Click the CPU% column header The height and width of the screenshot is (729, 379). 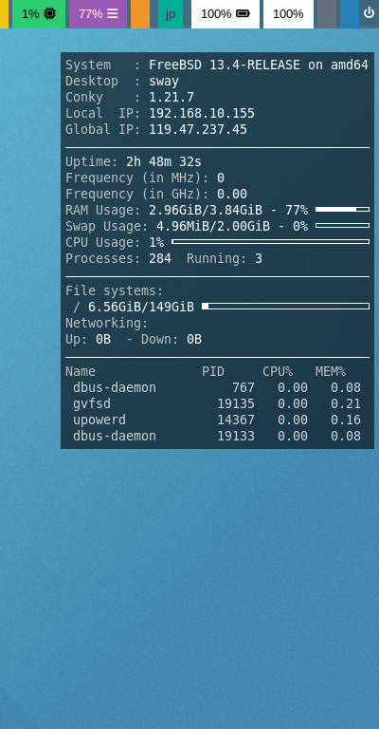click(278, 371)
